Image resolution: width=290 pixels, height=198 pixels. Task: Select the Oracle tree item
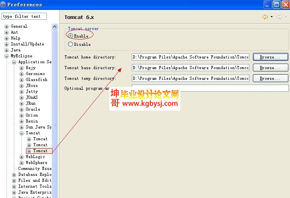33,109
